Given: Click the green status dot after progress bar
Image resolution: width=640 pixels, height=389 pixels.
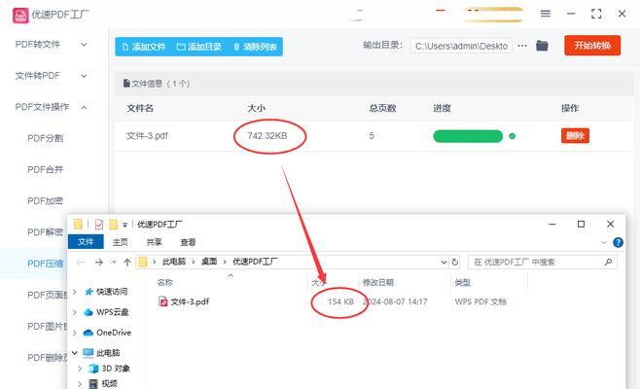Looking at the screenshot, I should 513,136.
